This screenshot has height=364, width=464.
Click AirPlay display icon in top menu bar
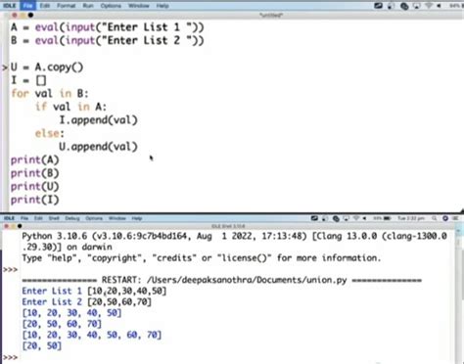coord(416,6)
